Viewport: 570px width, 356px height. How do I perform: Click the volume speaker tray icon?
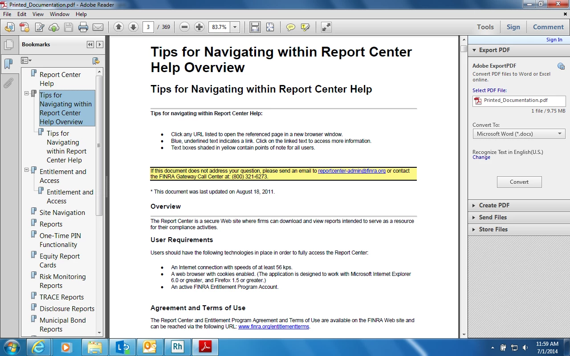point(525,348)
